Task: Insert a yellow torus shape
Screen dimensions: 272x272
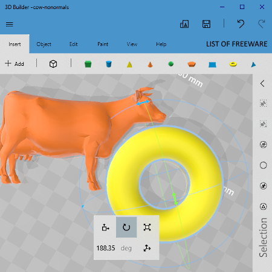Action: [233, 64]
